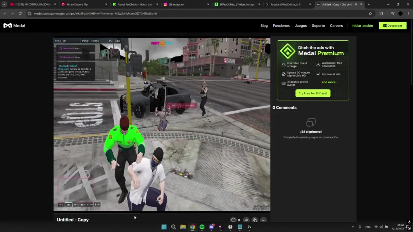The height and width of the screenshot is (232, 413).
Task: Open clip more options ellipsis
Action: pyautogui.click(x=264, y=220)
